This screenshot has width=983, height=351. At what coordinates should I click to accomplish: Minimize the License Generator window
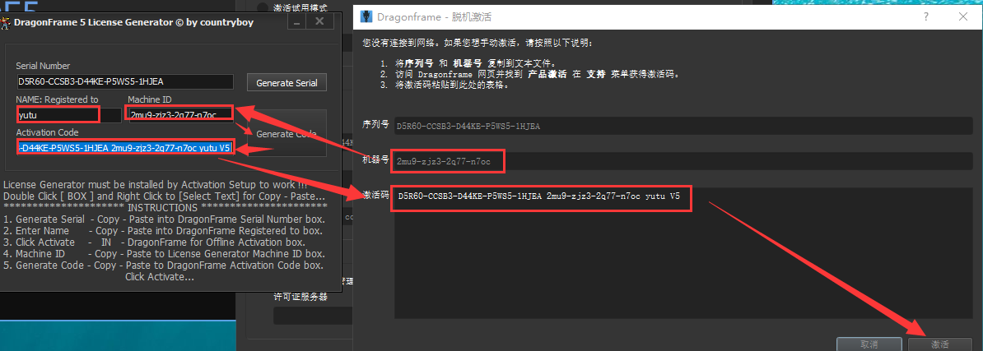coord(296,22)
